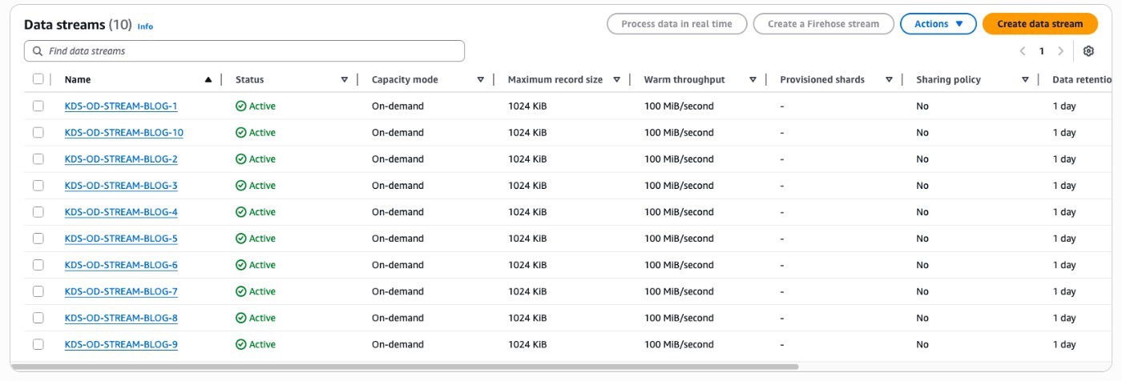Open the KDS-OD-STREAM-BLOG-10 stream link
Viewport: 1122px width, 381px height.
(124, 133)
